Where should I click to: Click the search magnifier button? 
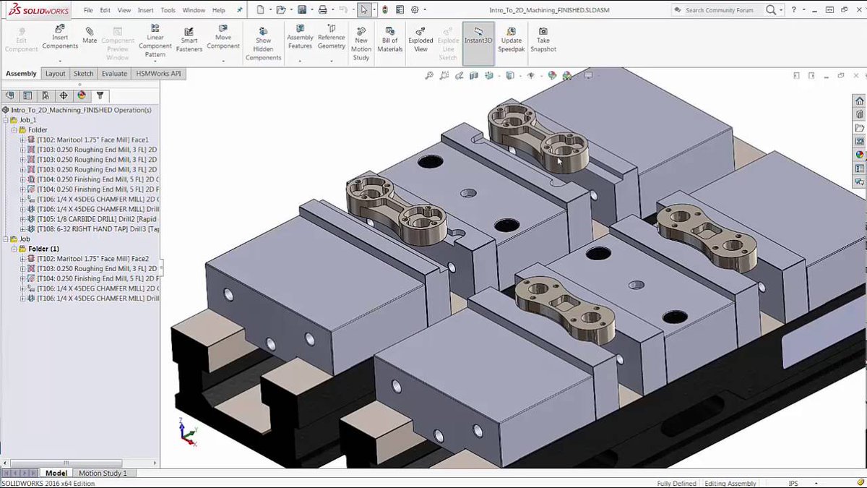tap(771, 10)
